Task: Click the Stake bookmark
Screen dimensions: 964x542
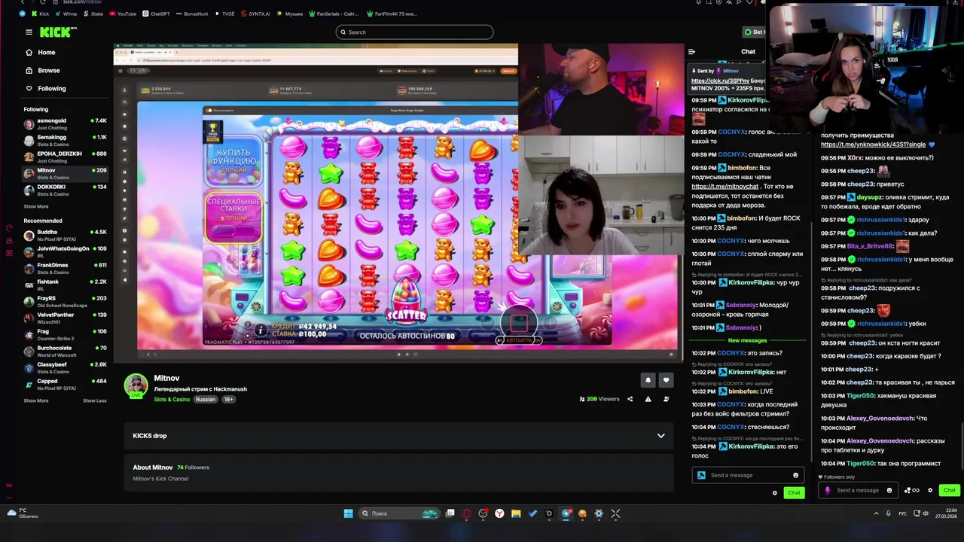Action: click(93, 14)
